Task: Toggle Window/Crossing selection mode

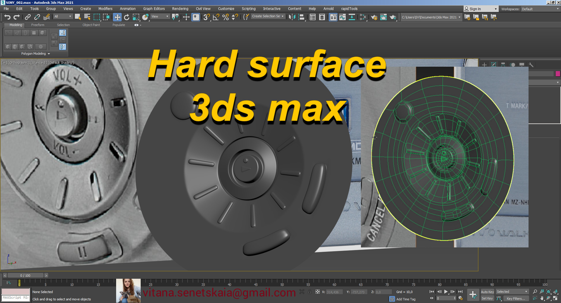Action: 106,17
